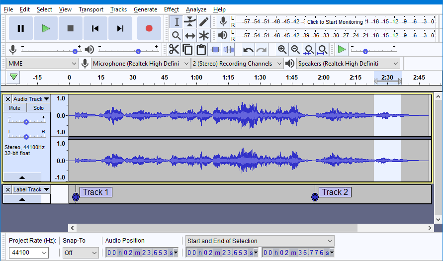Collapse the Label Track with its up arrow

click(22, 199)
